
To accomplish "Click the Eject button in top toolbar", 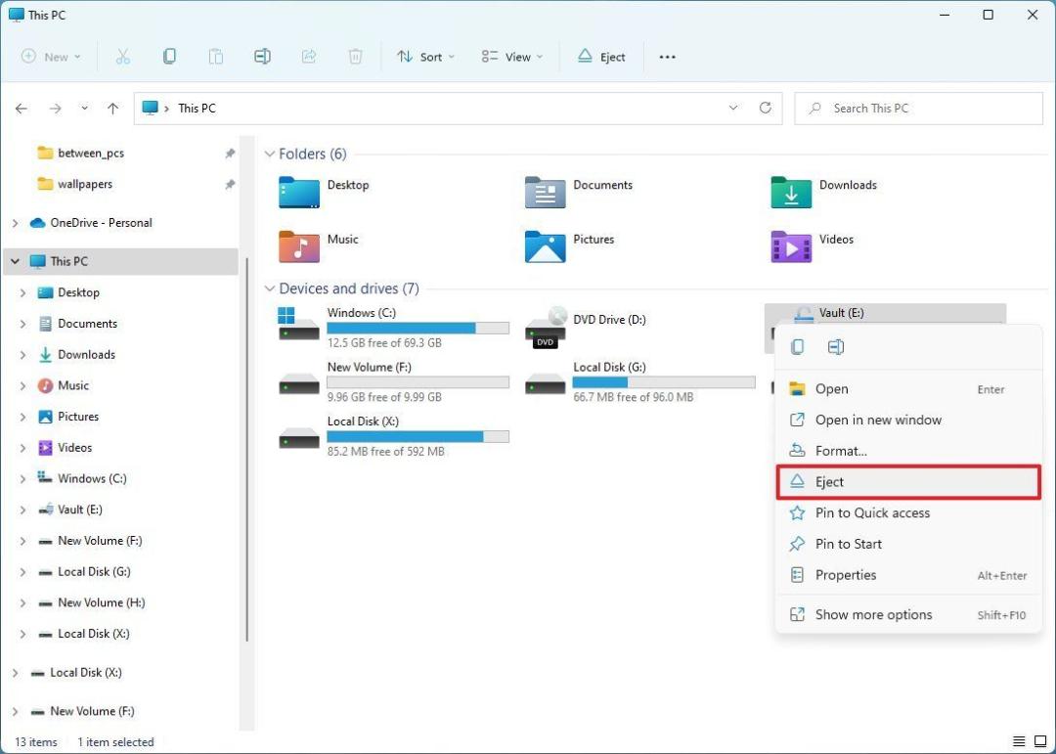I will click(601, 57).
